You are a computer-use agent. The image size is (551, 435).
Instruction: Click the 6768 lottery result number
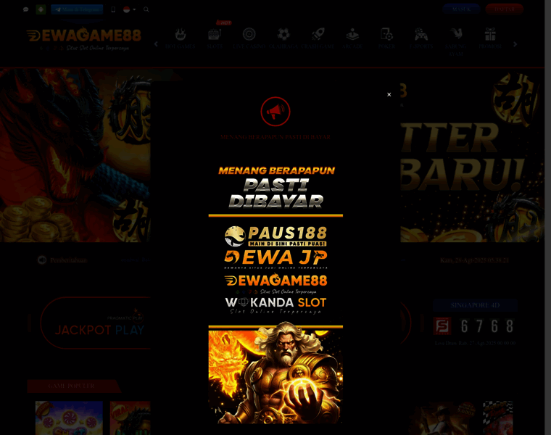486,326
